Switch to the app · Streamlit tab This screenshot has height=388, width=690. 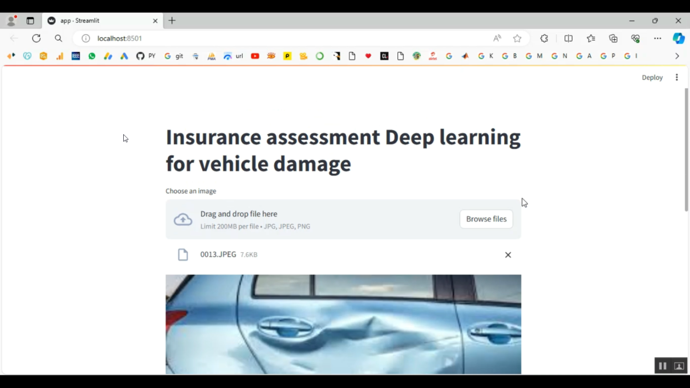pyautogui.click(x=102, y=21)
